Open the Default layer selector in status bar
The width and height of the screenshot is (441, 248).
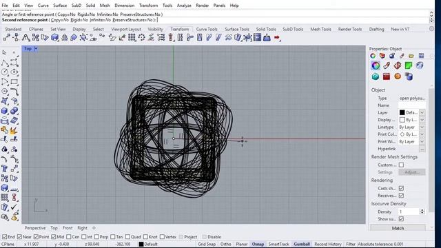pyautogui.click(x=151, y=244)
